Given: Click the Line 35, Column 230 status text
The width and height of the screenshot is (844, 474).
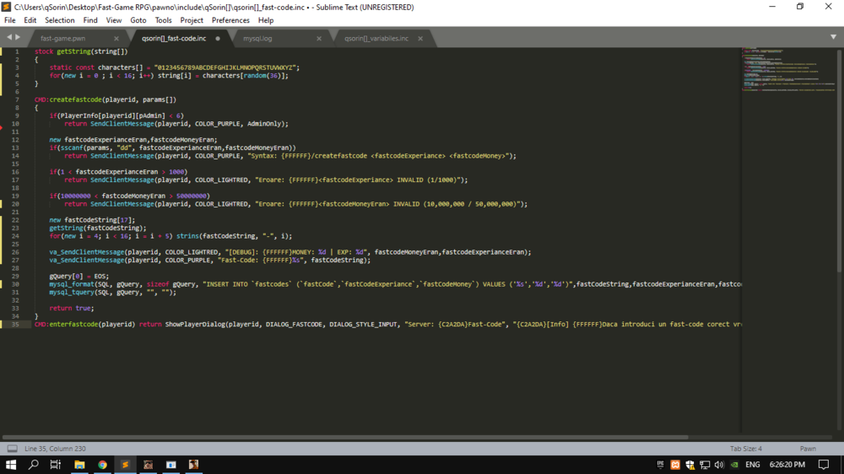Looking at the screenshot, I should (55, 449).
